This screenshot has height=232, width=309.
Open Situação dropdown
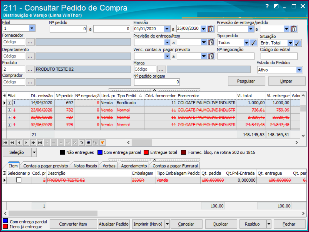[x=291, y=43]
